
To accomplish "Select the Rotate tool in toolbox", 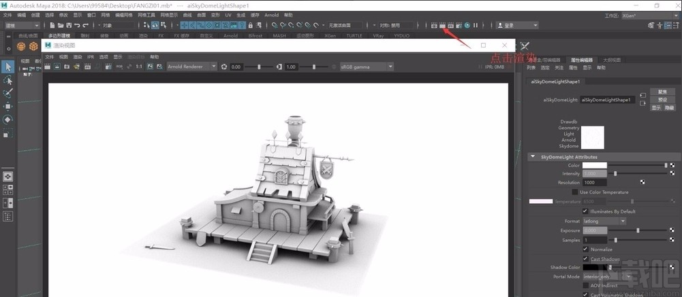I will click(x=7, y=120).
